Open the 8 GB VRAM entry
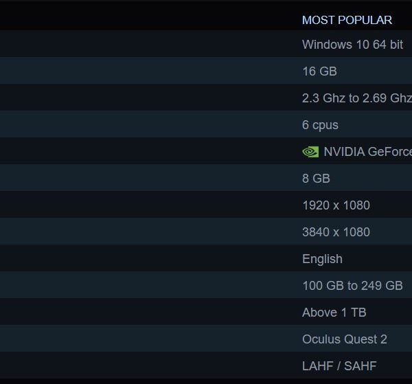Image resolution: width=412 pixels, height=384 pixels. pos(206,178)
